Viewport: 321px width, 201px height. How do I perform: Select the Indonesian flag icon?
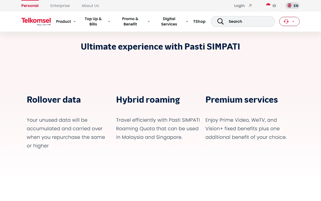268,5
